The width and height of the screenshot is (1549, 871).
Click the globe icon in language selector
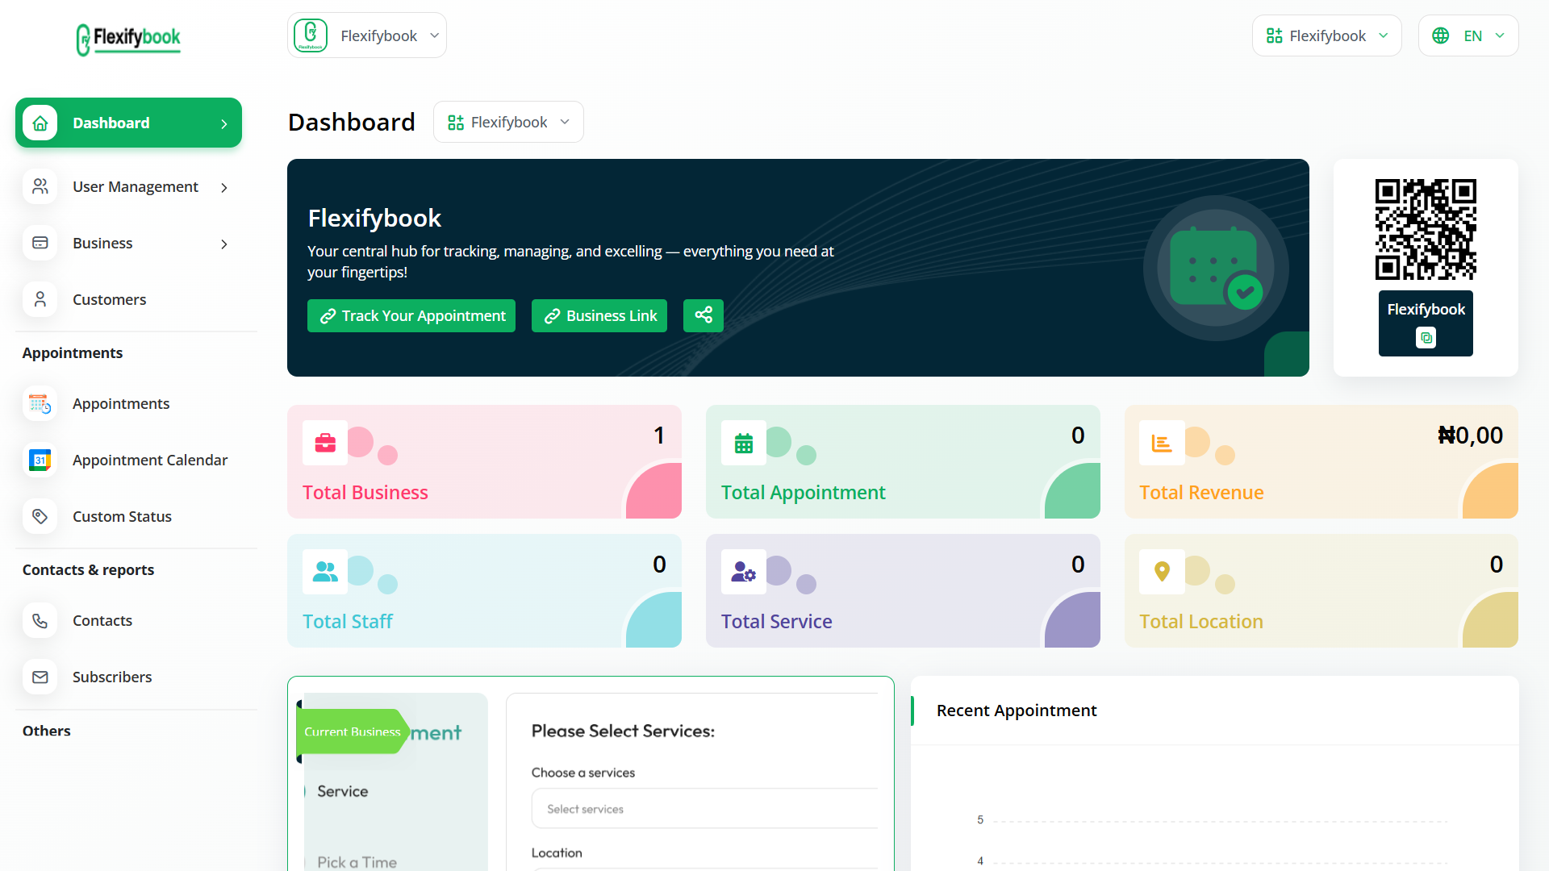1441,35
